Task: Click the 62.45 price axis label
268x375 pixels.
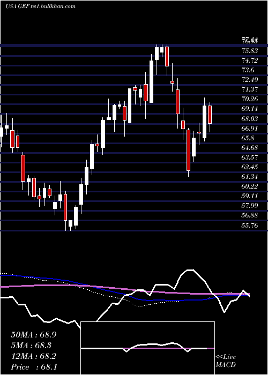Action: click(250, 167)
